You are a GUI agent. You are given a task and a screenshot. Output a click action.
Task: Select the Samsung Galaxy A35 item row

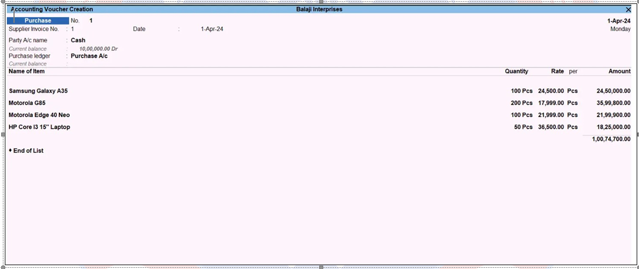coord(38,91)
